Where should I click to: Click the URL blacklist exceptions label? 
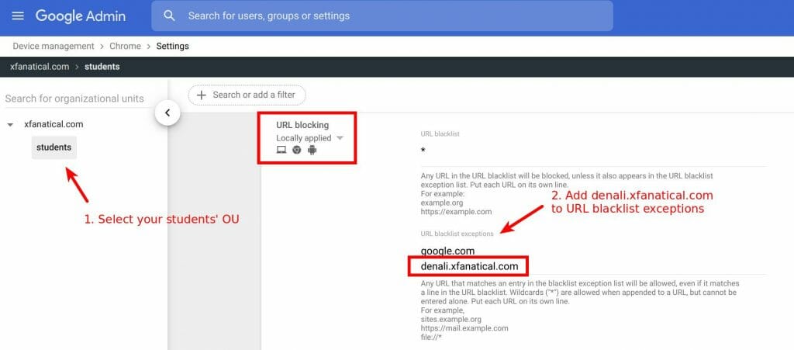[x=457, y=234]
